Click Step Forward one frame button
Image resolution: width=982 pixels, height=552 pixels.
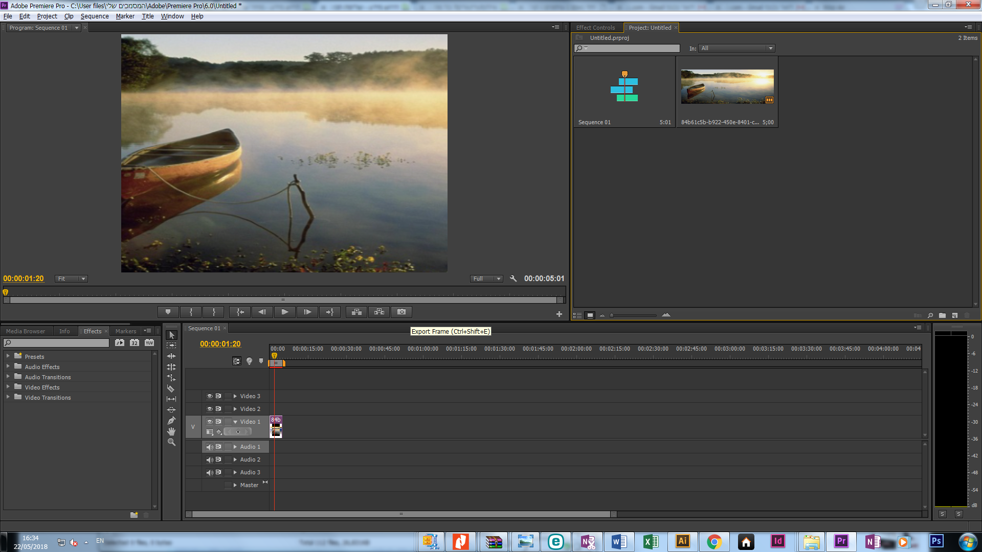[x=307, y=312]
